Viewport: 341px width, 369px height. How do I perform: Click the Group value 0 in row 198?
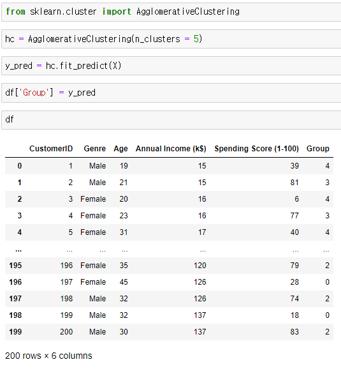point(328,315)
